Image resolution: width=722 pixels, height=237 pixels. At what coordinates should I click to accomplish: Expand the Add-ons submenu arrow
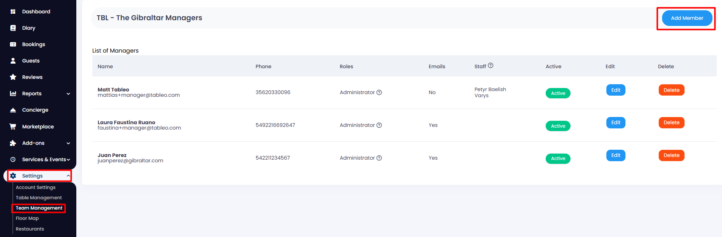[68, 143]
